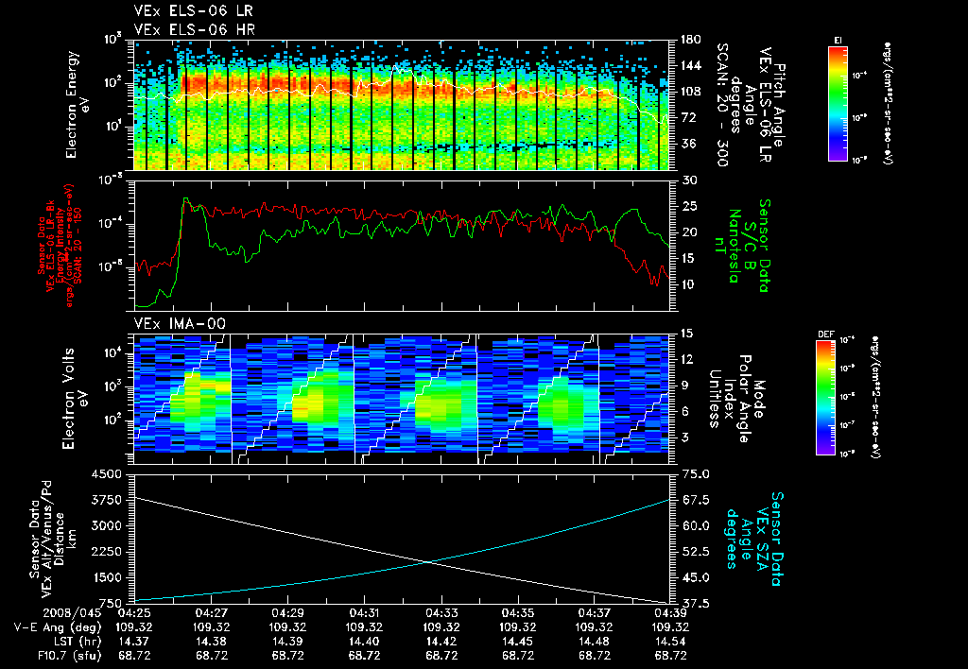Select the 'VEx IMA-00' panel title
Screen dimensions: 968x669
point(180,323)
